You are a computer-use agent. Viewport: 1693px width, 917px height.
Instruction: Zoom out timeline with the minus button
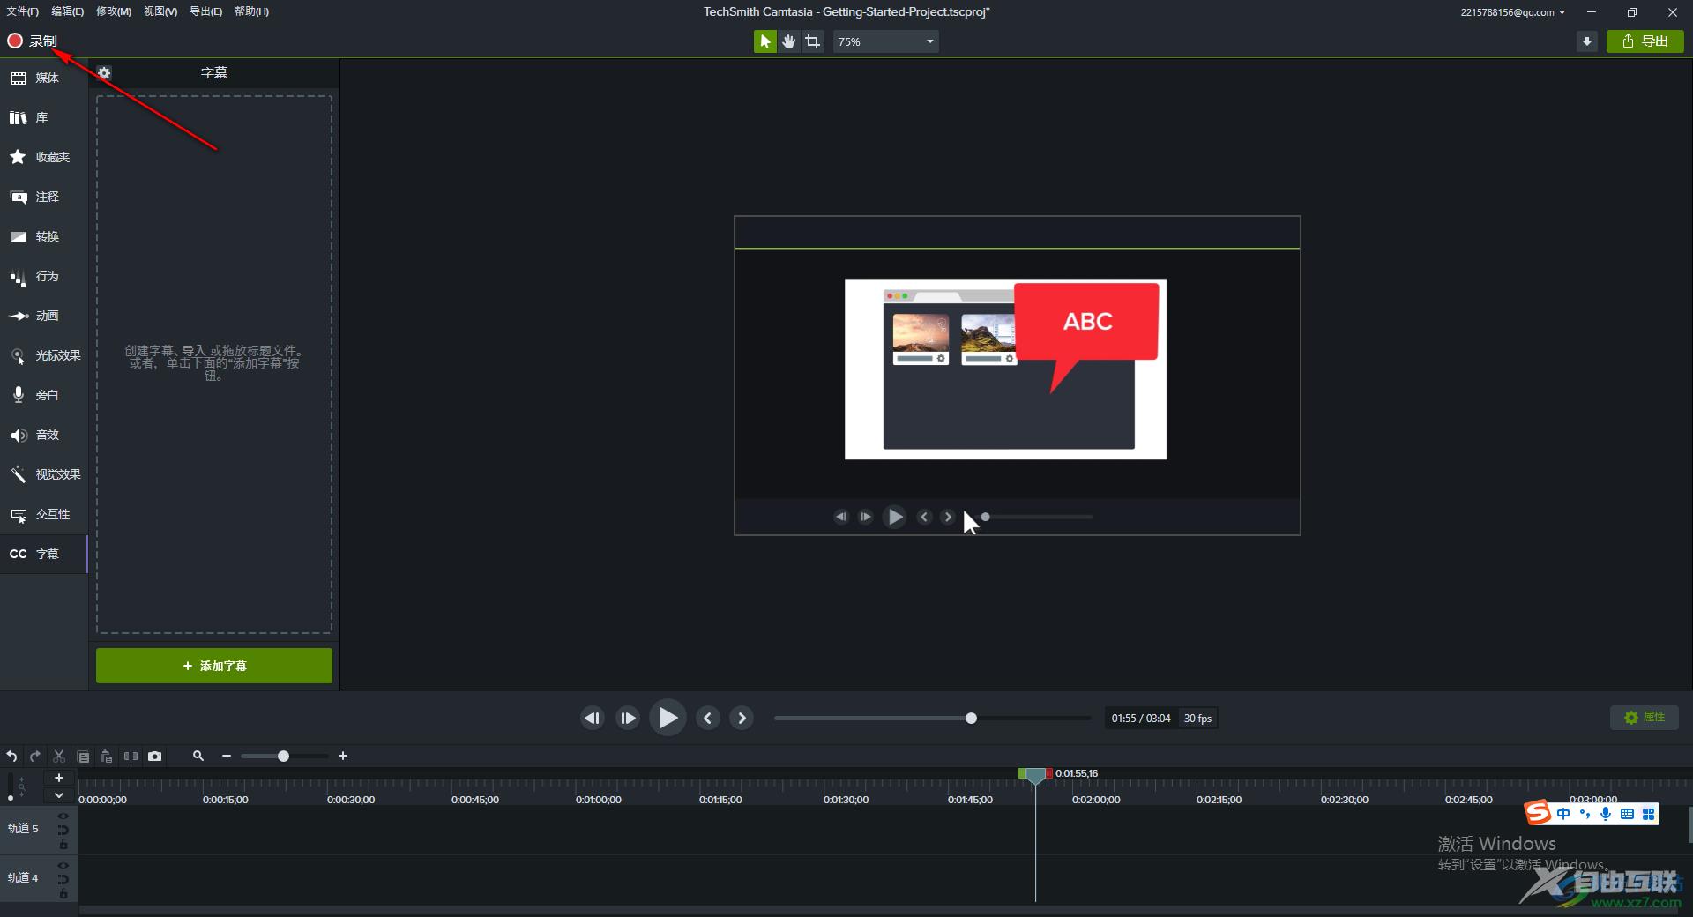tap(227, 756)
